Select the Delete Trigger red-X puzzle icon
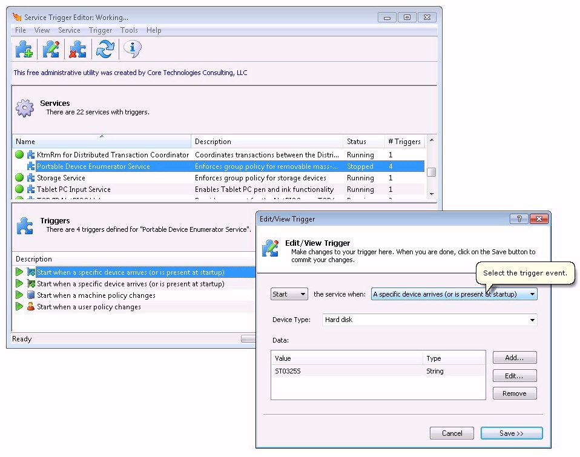Image resolution: width=580 pixels, height=457 pixels. tap(77, 49)
